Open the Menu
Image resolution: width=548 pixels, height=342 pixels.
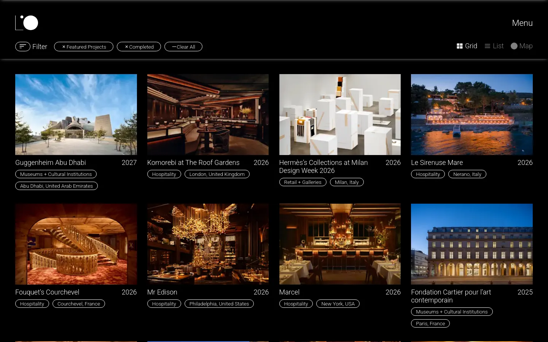(522, 23)
